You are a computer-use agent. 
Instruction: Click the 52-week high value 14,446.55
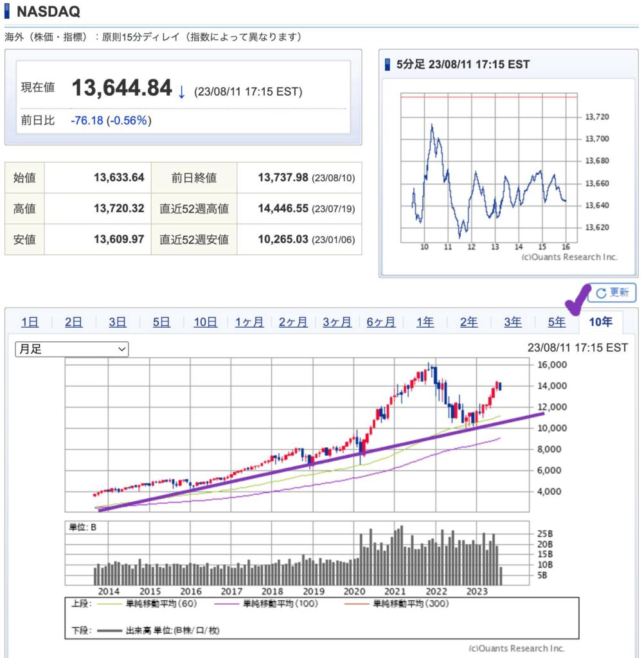pos(283,208)
